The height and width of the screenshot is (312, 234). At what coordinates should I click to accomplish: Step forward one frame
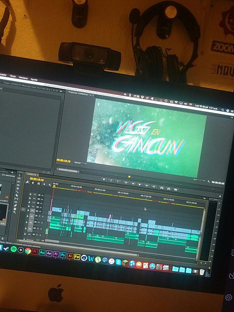coord(147,186)
